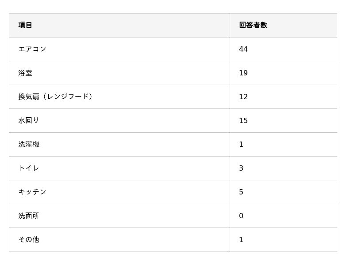Image resolution: width=354 pixels, height=265 pixels.
Task: Select the キッチン row label cell
Action: pyautogui.click(x=32, y=192)
